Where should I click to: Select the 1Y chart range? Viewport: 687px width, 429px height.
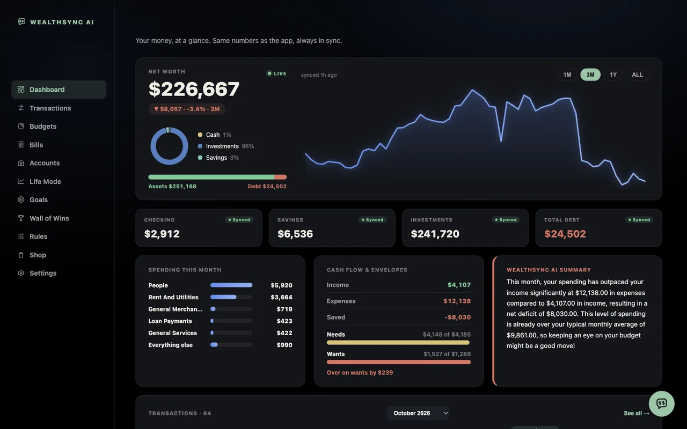pos(613,75)
